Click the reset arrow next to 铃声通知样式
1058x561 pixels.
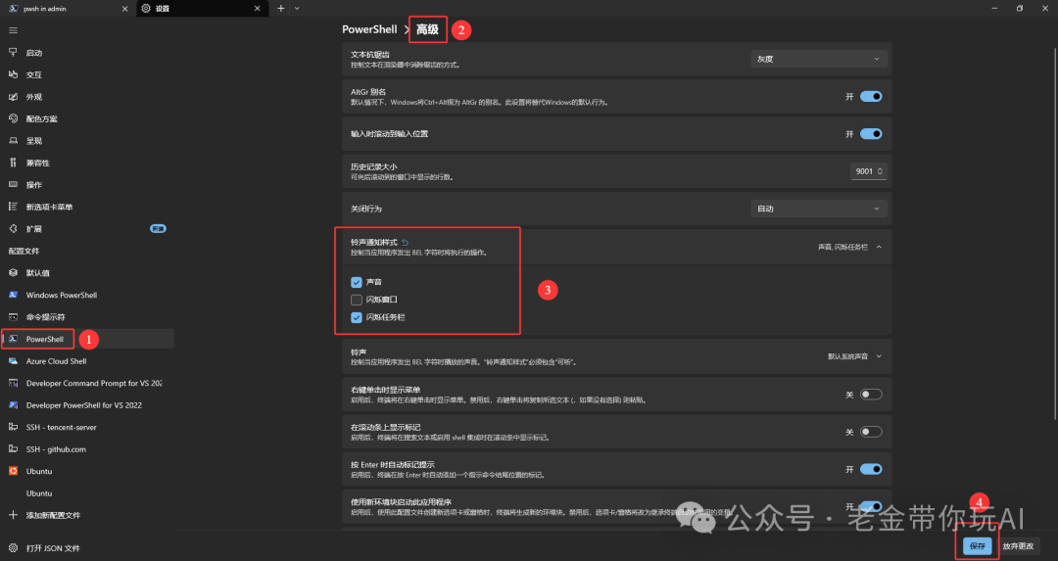click(x=405, y=242)
